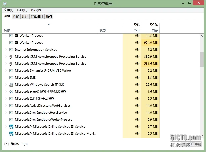
Task: Expand Microsoft Online Services ID Service
Action: 6,127
